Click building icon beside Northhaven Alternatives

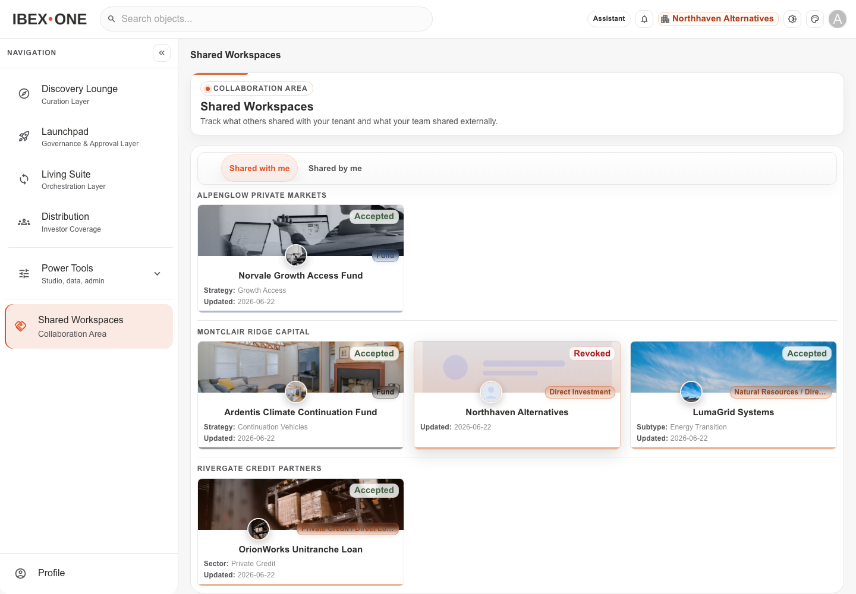665,19
